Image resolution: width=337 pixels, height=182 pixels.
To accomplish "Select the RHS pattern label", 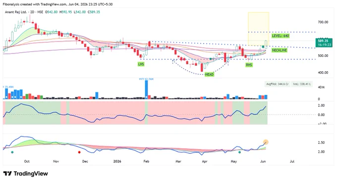I will 249,65.
